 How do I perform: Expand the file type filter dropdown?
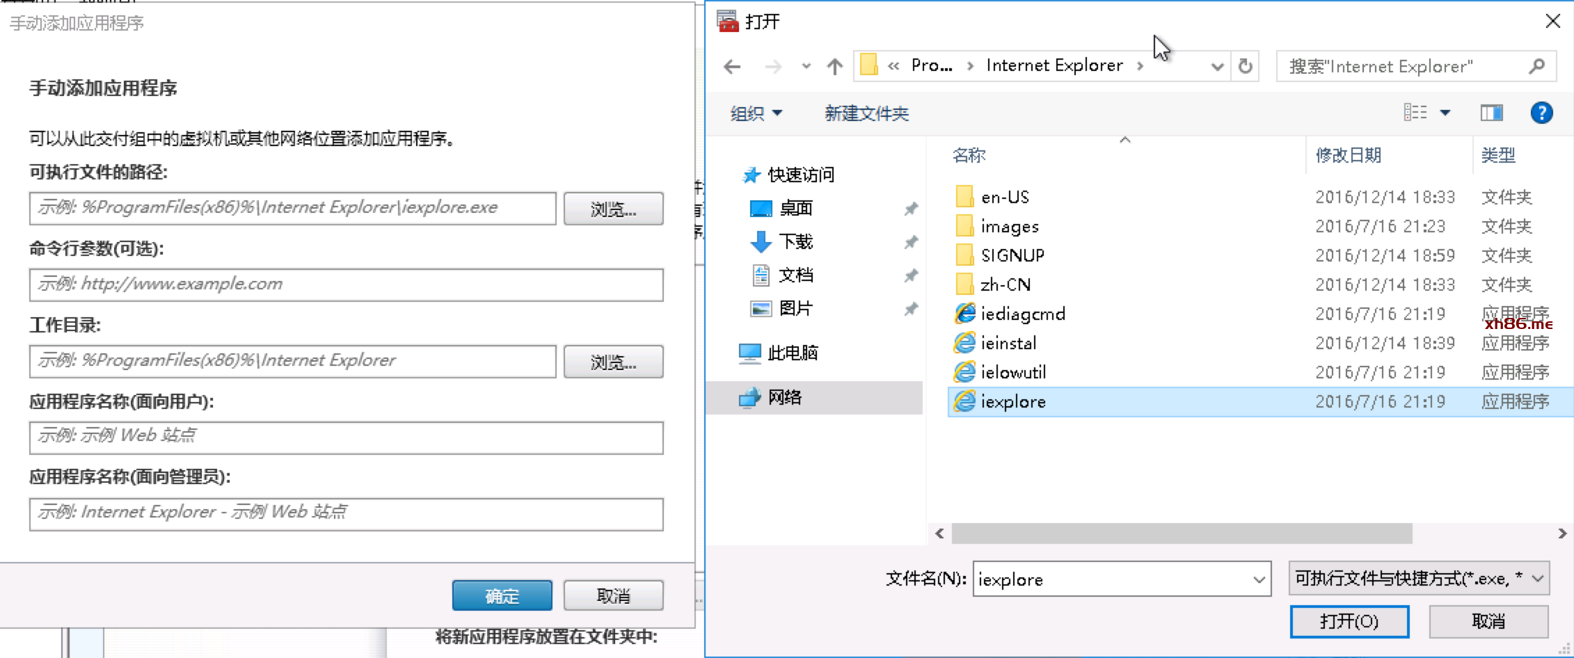[x=1538, y=579]
